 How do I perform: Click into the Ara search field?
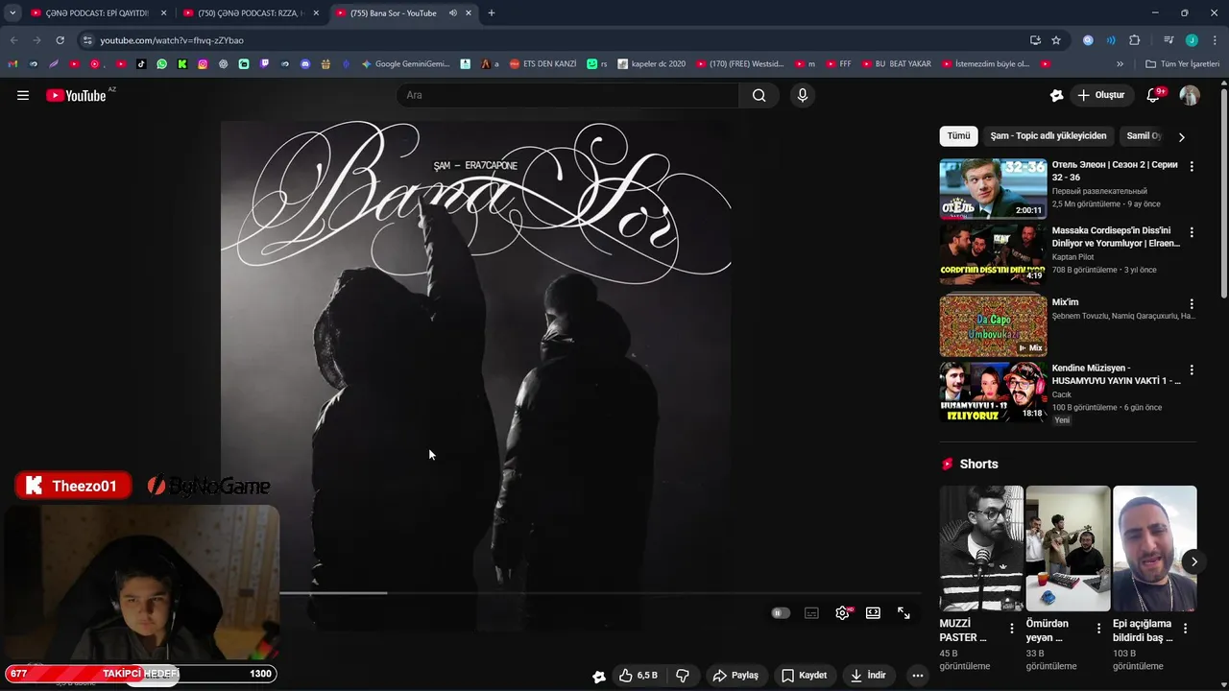pos(567,95)
